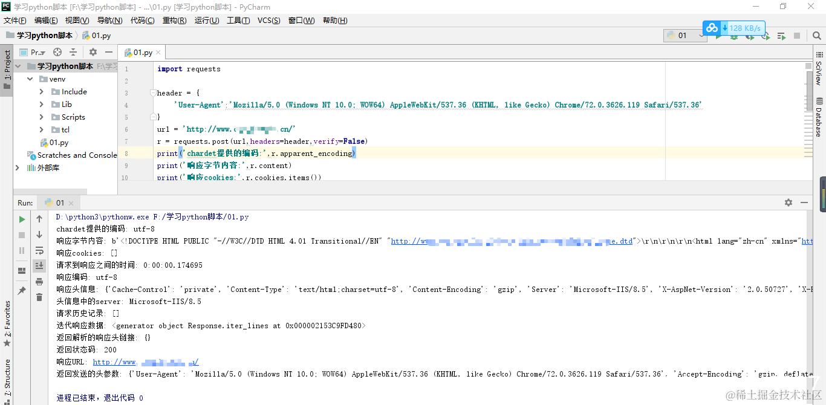Image resolution: width=826 pixels, height=405 pixels.
Task: Open Project panel gear settings
Action: point(93,52)
